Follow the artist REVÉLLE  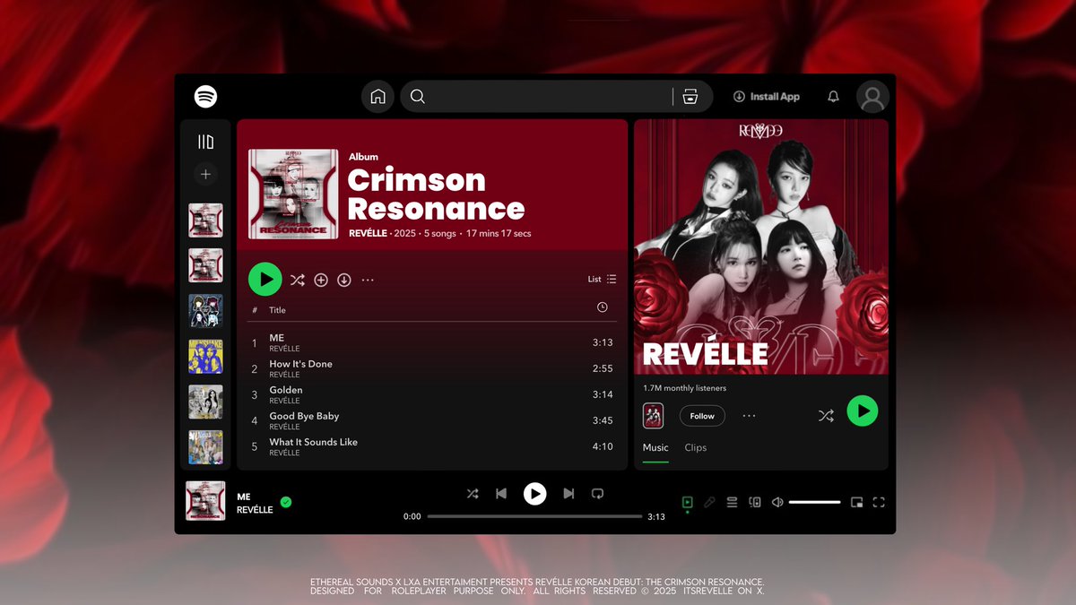click(702, 416)
